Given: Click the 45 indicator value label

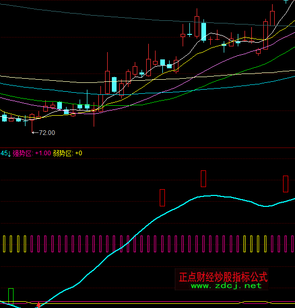Looking at the screenshot, I should pyautogui.click(x=4, y=153).
